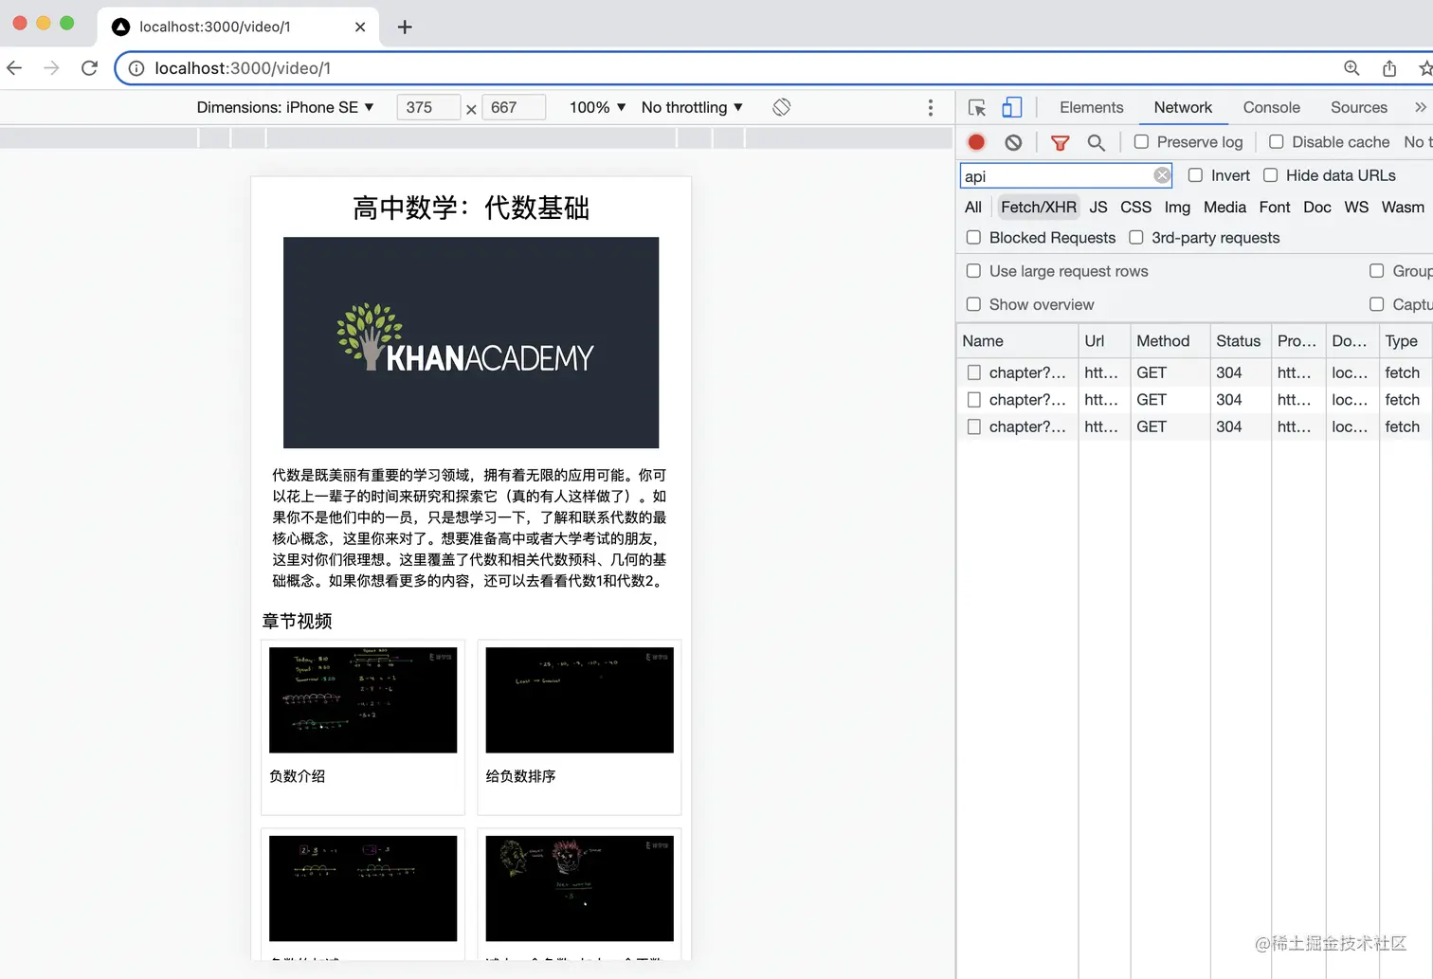This screenshot has height=979, width=1433.
Task: Check 3rd-party requests
Action: [1135, 237]
